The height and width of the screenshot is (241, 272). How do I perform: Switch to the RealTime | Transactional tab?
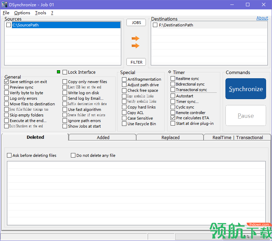[x=238, y=137]
